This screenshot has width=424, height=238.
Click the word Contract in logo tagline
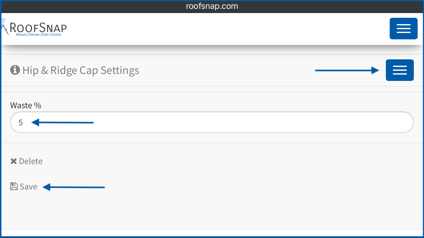pos(56,35)
